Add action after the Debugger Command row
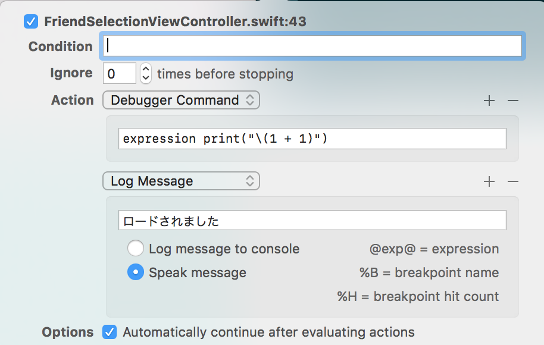The width and height of the screenshot is (544, 345). pyautogui.click(x=489, y=101)
